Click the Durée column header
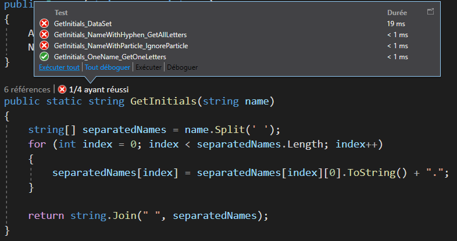This screenshot has width=457, height=241. click(397, 13)
